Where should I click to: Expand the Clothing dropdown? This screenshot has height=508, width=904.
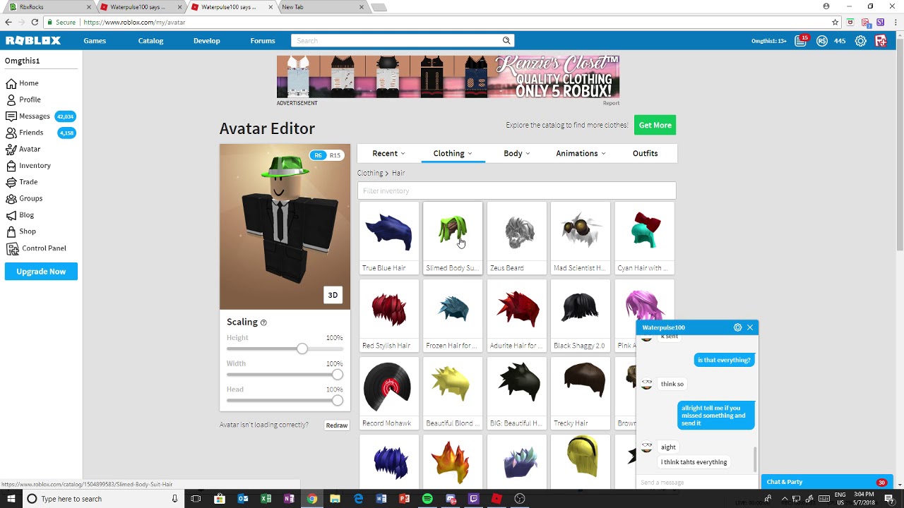(x=453, y=153)
